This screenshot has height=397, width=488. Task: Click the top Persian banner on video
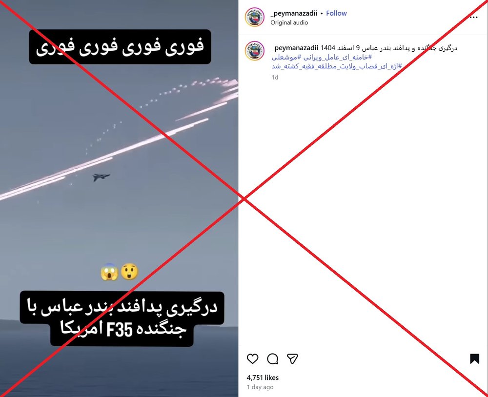120,47
